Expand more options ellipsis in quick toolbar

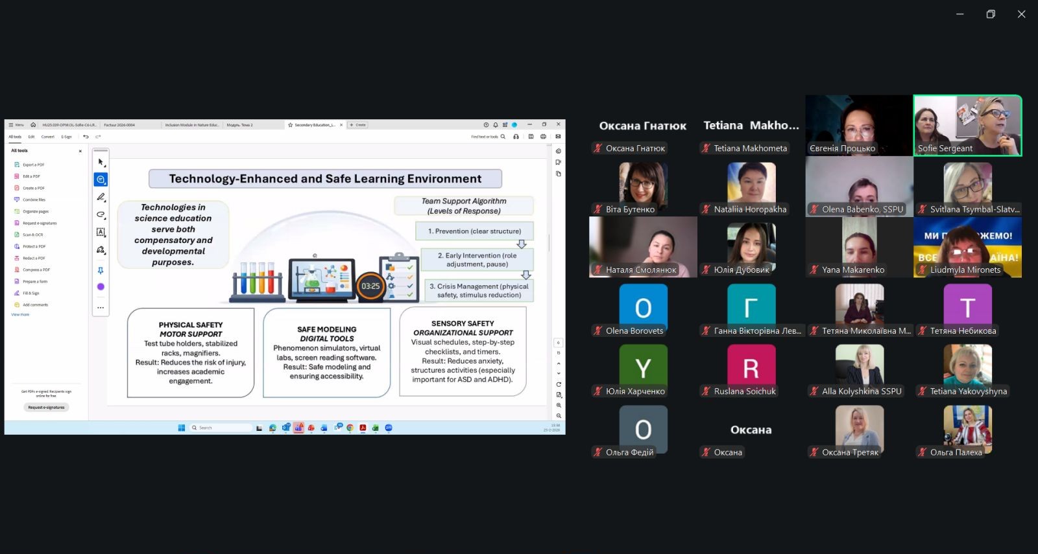(101, 308)
